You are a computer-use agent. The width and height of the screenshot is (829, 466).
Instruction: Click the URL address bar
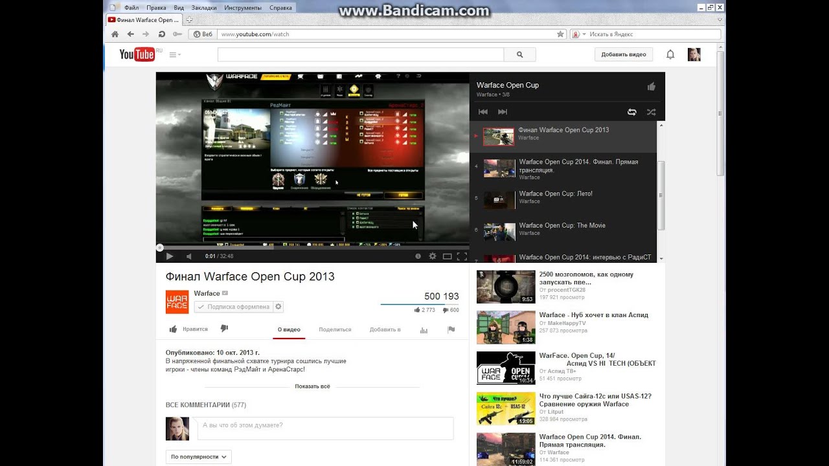click(x=387, y=34)
